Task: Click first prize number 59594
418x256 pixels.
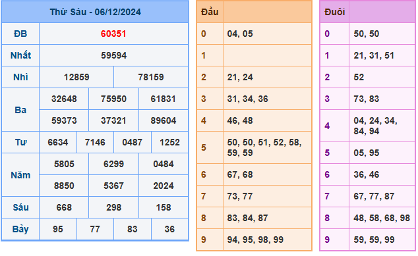Action: 113,55
